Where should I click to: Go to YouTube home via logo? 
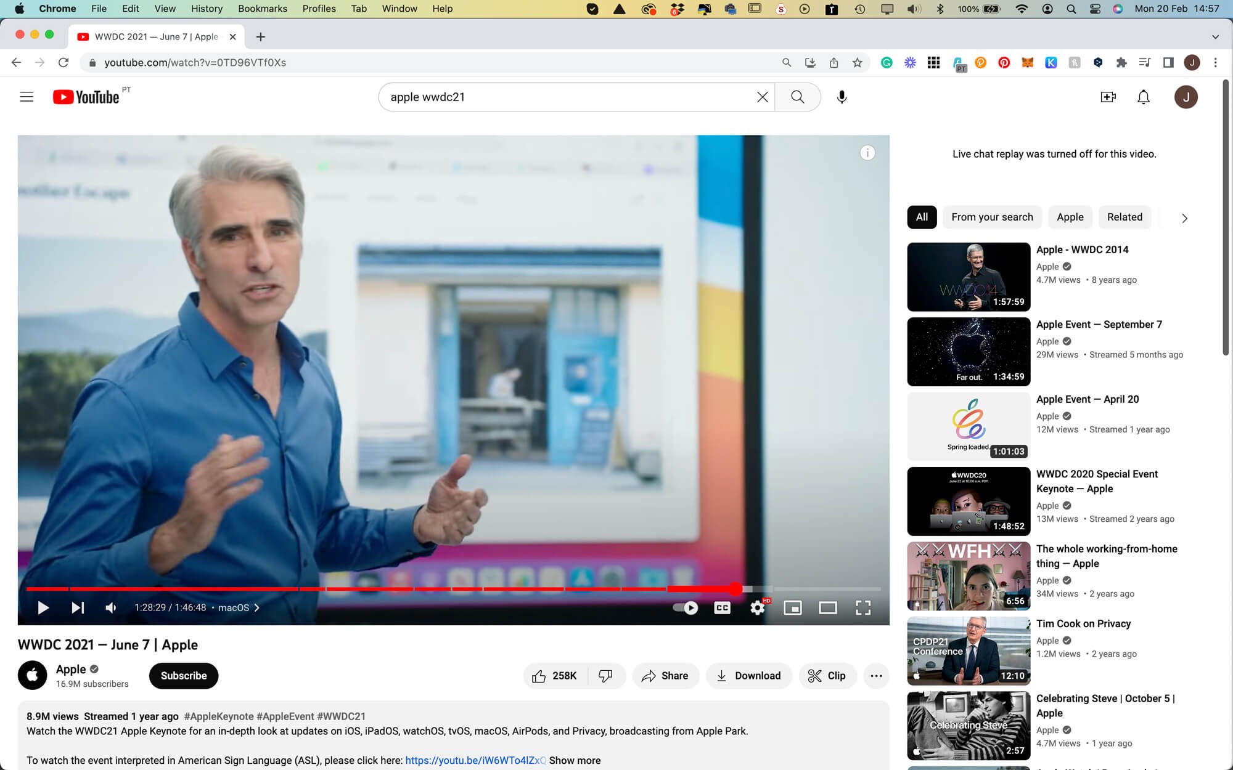[86, 97]
